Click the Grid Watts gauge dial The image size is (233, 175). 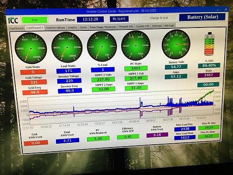31,49
